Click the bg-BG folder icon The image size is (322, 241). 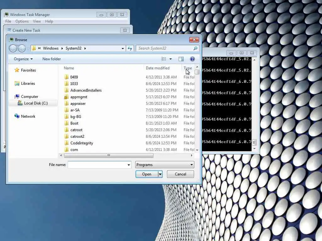[x=66, y=117]
